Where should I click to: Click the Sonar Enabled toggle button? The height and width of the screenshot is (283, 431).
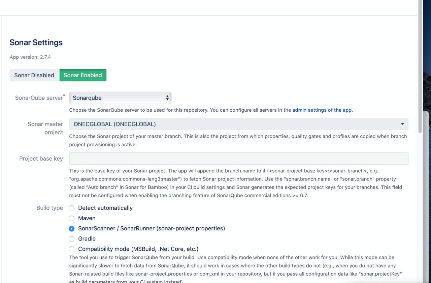(83, 75)
